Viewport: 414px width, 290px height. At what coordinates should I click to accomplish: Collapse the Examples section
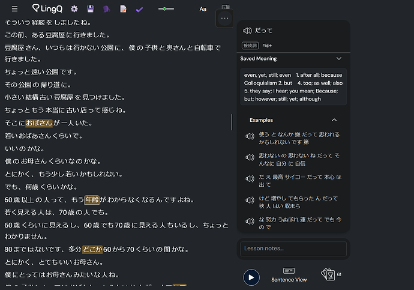pos(334,120)
